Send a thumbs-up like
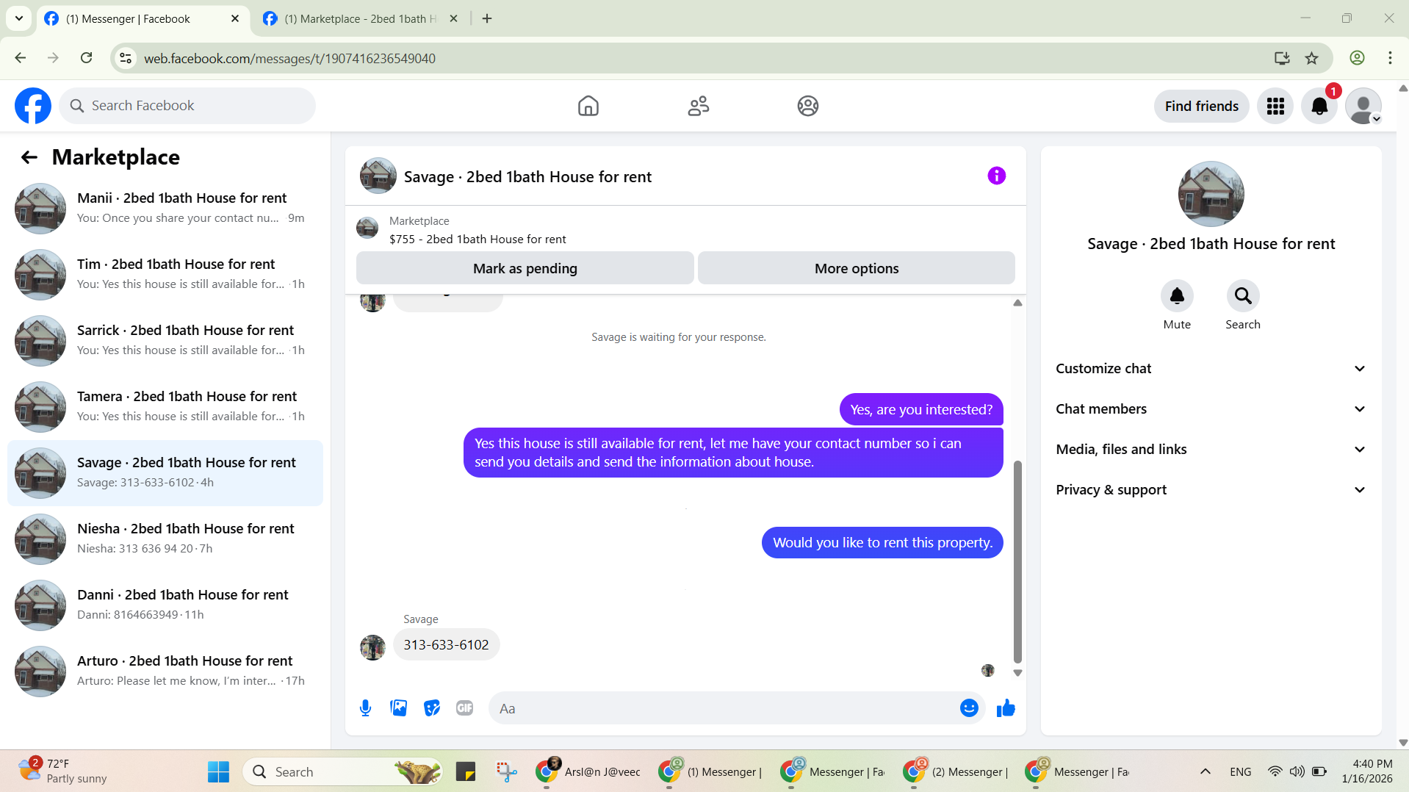The image size is (1409, 792). coord(1006,708)
